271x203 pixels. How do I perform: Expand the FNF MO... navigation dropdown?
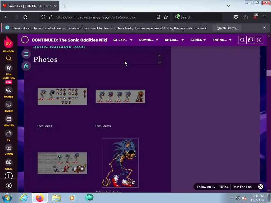(x=222, y=40)
